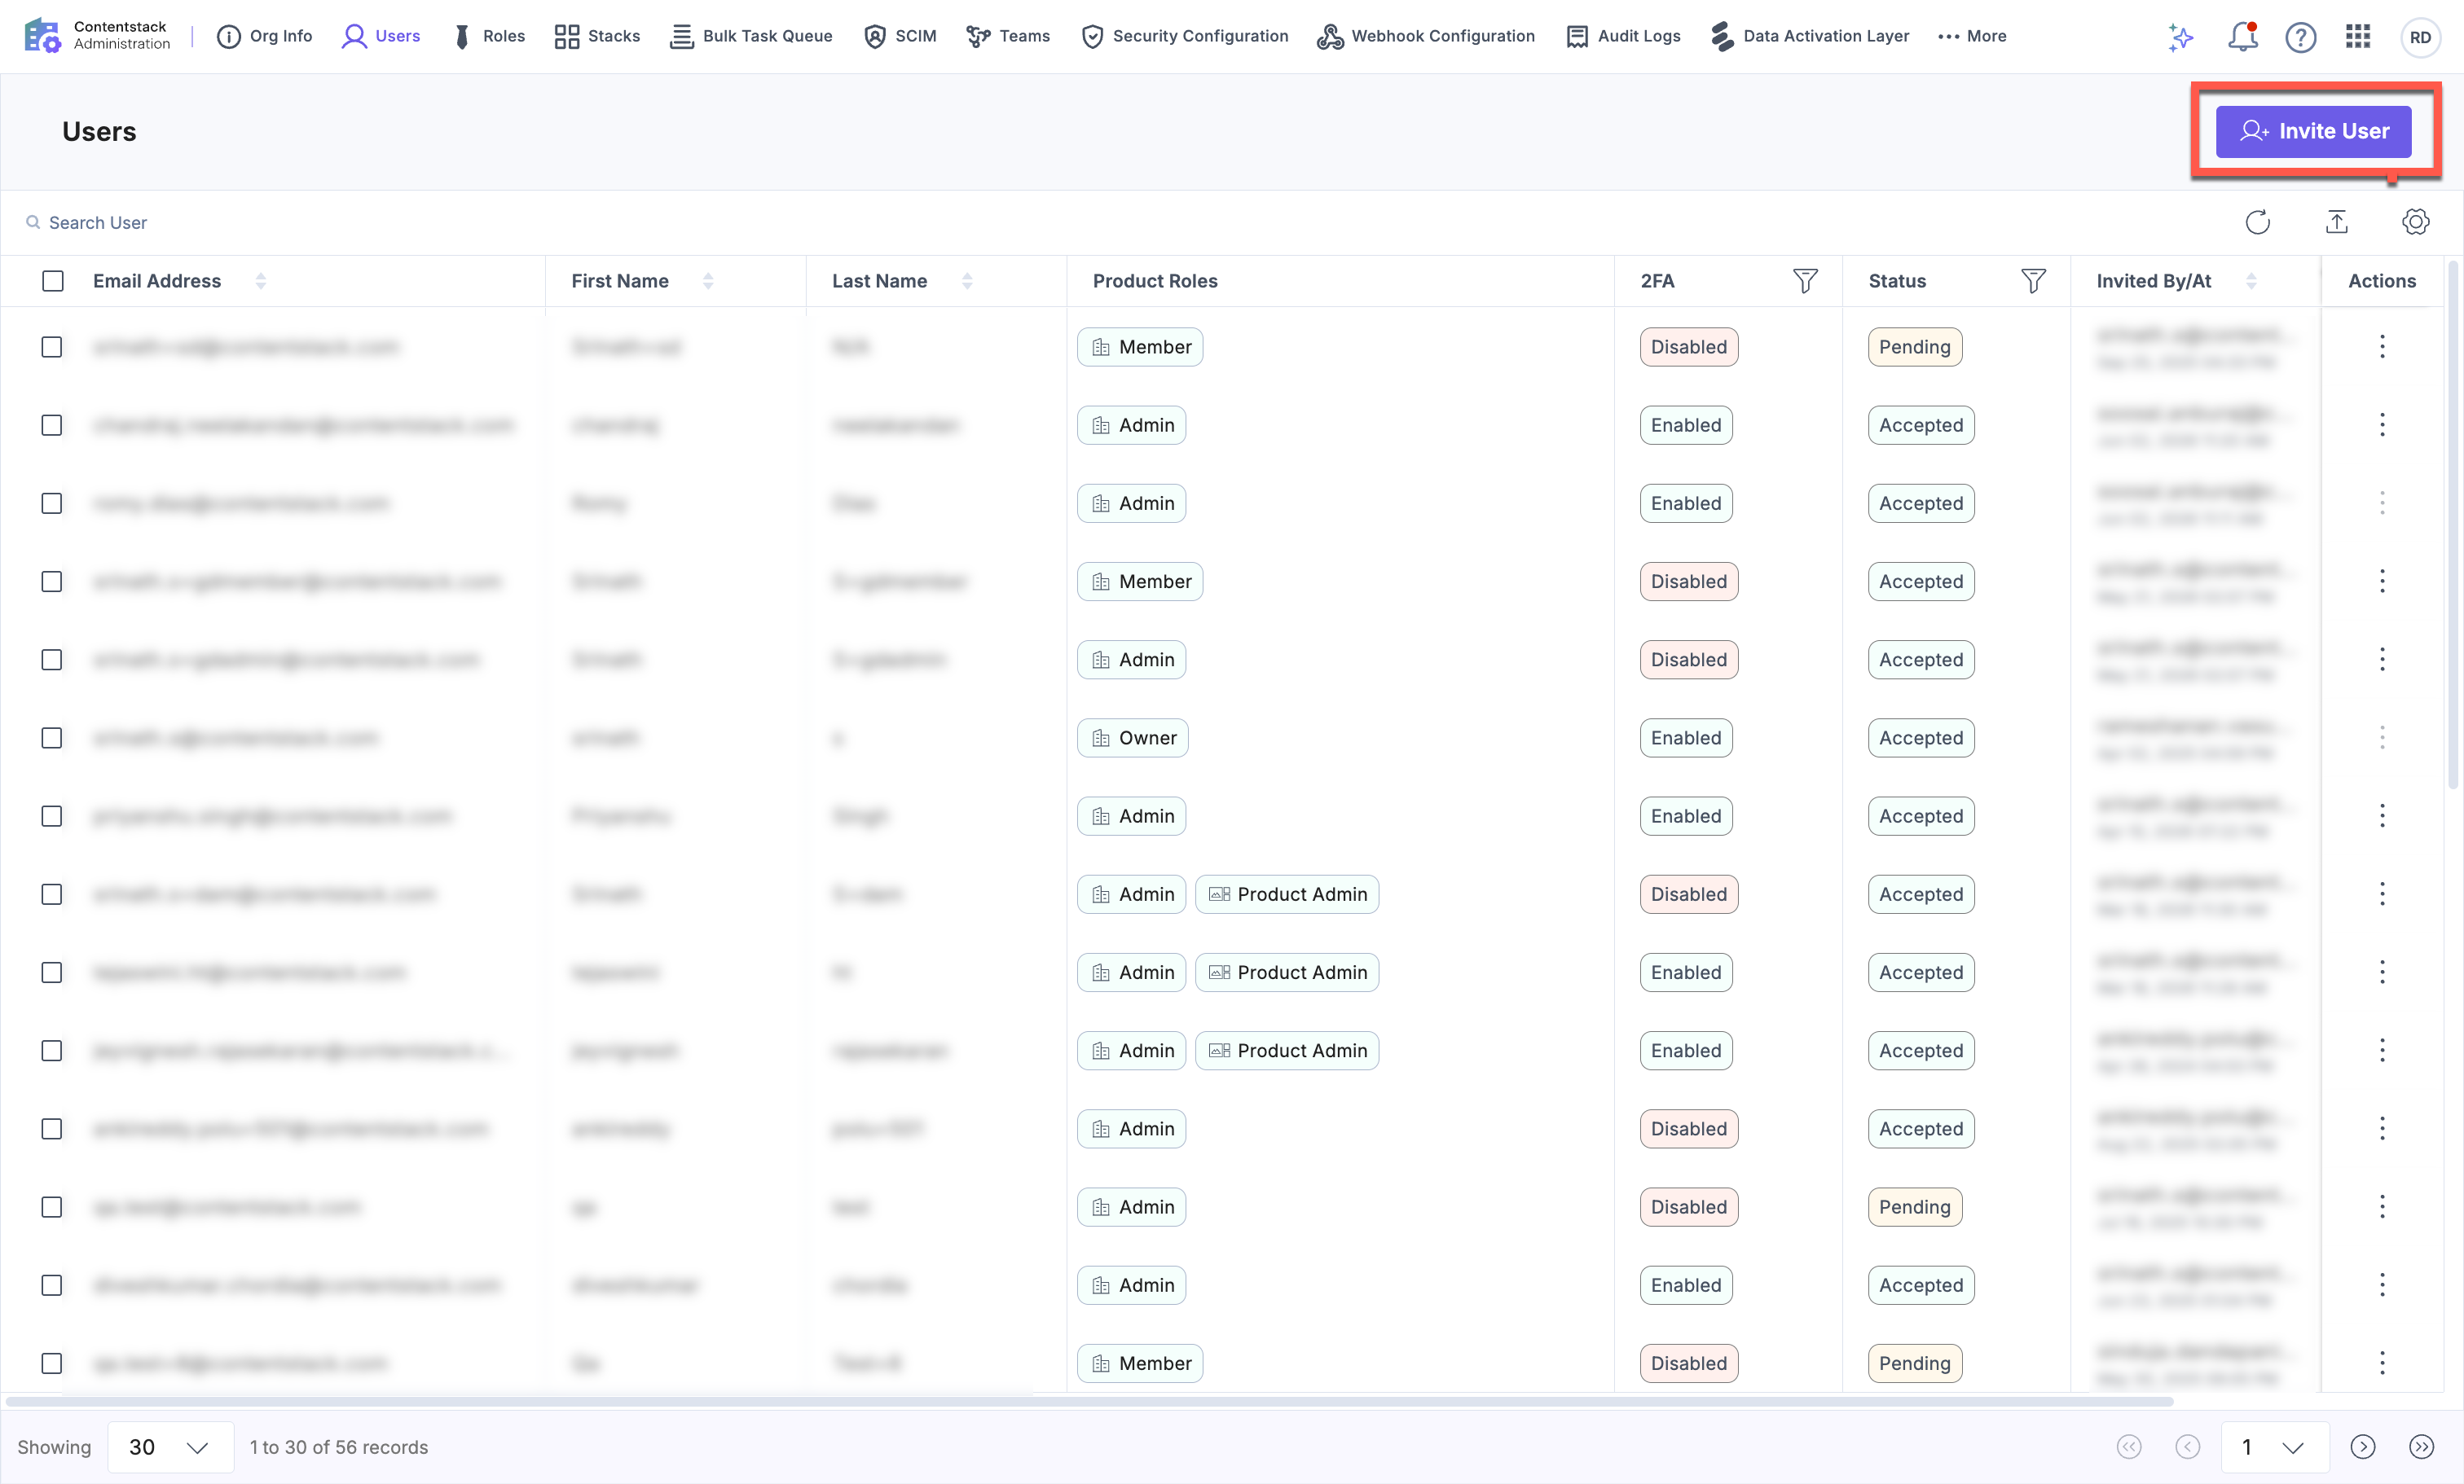Sort by First Name column arrows
This screenshot has height=1484, width=2464.
[708, 281]
